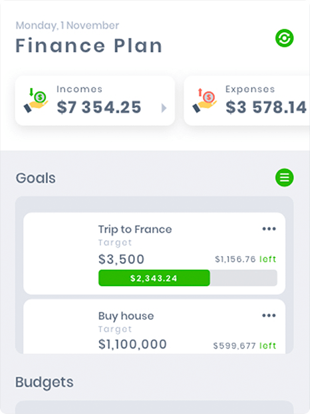Tap the Monday, 1 November date label
310x414 pixels.
67,25
